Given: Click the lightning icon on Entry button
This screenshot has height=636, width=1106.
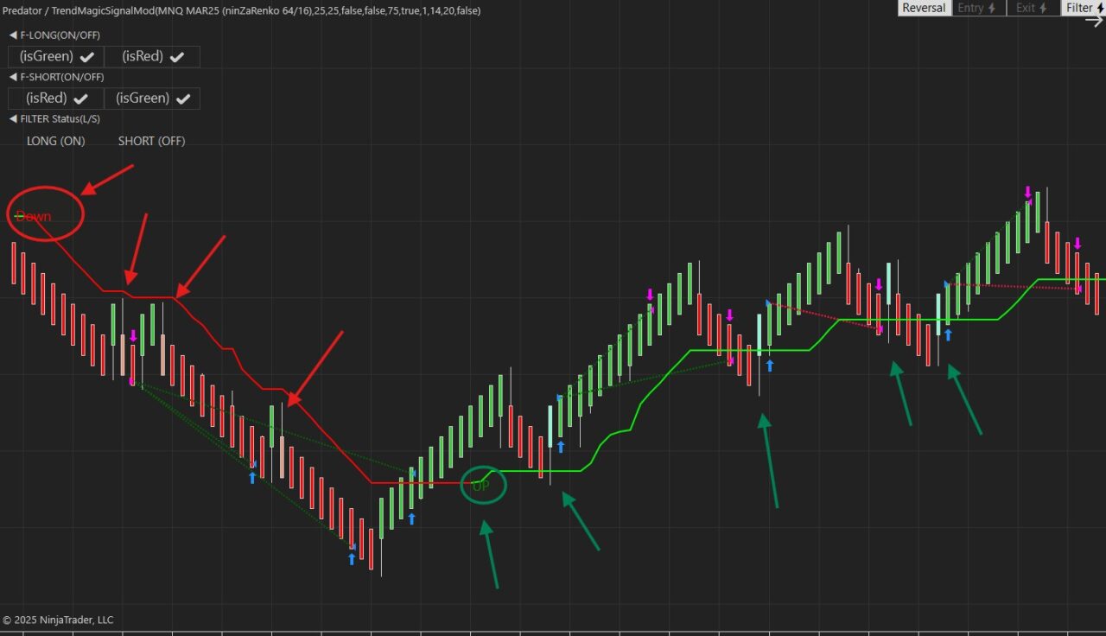Looking at the screenshot, I should tap(992, 8).
